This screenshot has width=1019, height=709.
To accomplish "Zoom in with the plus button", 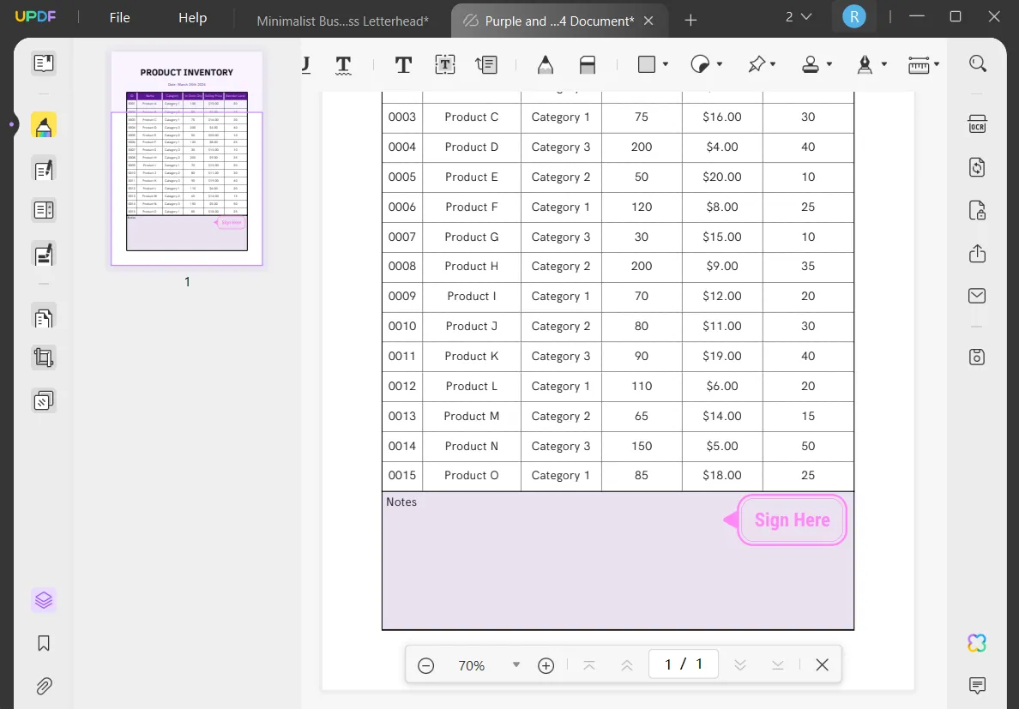I will pos(546,665).
